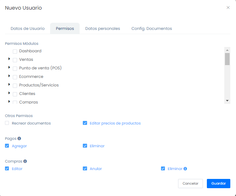Click the Guardar button
This screenshot has height=196, width=236.
(x=218, y=184)
